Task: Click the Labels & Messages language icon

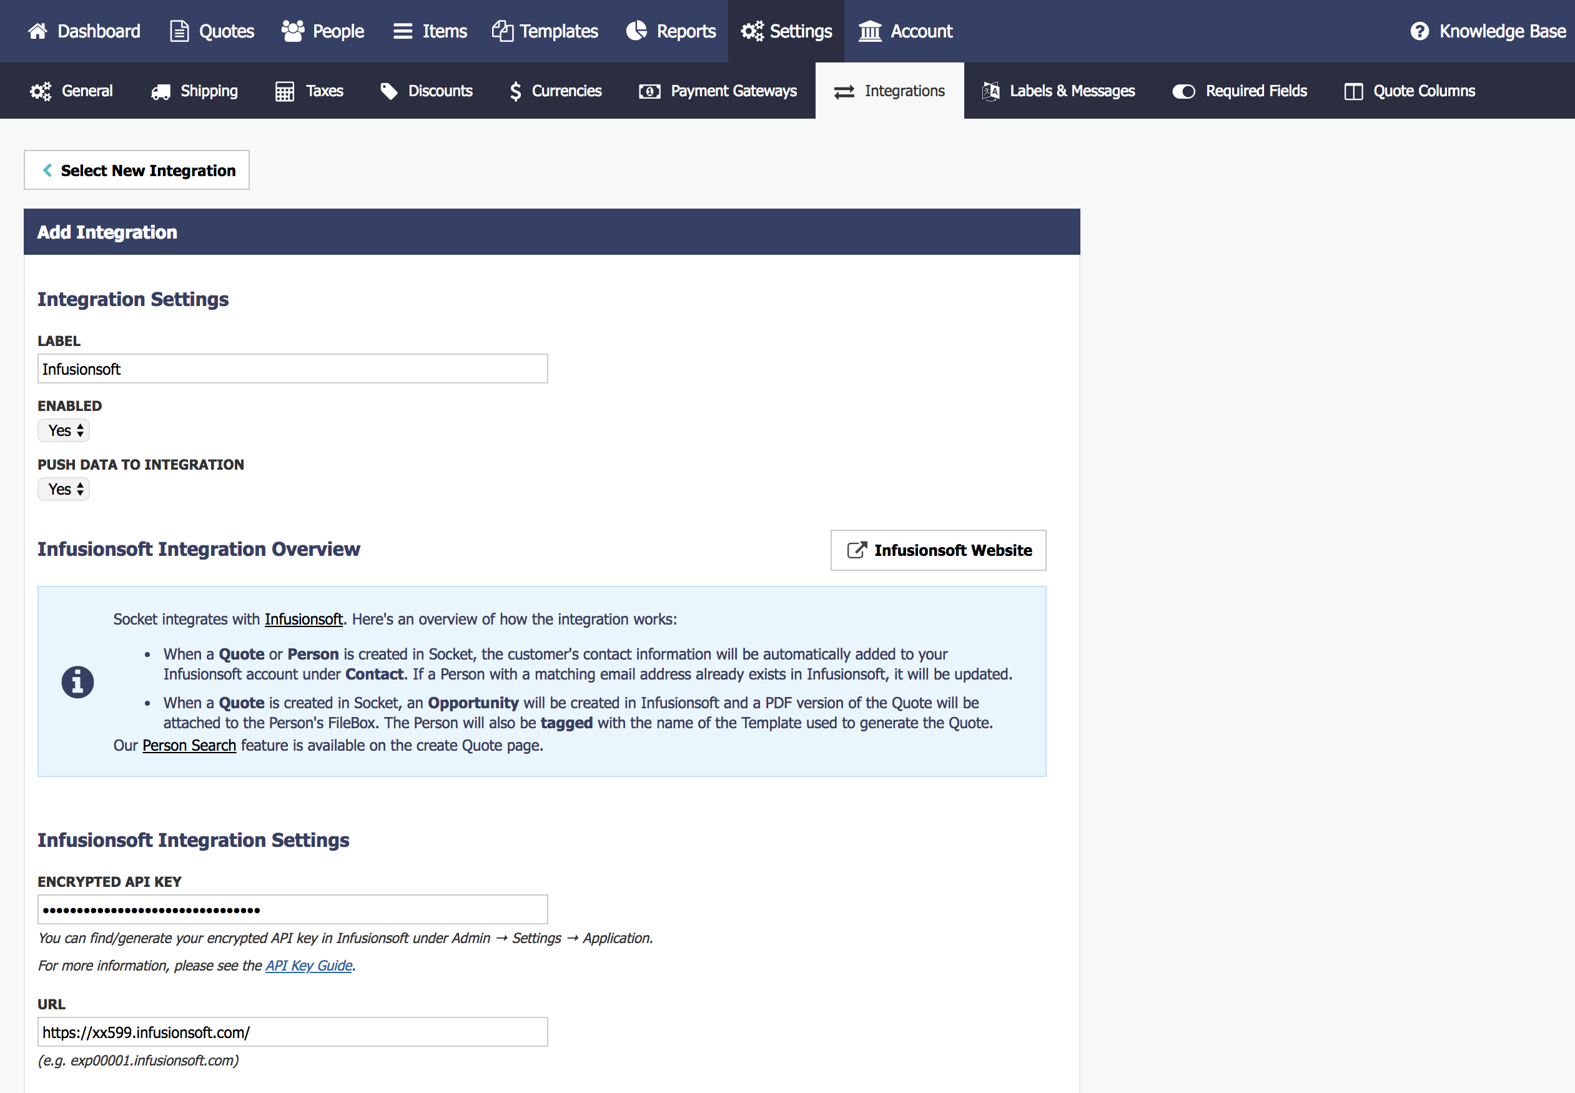Action: (991, 91)
